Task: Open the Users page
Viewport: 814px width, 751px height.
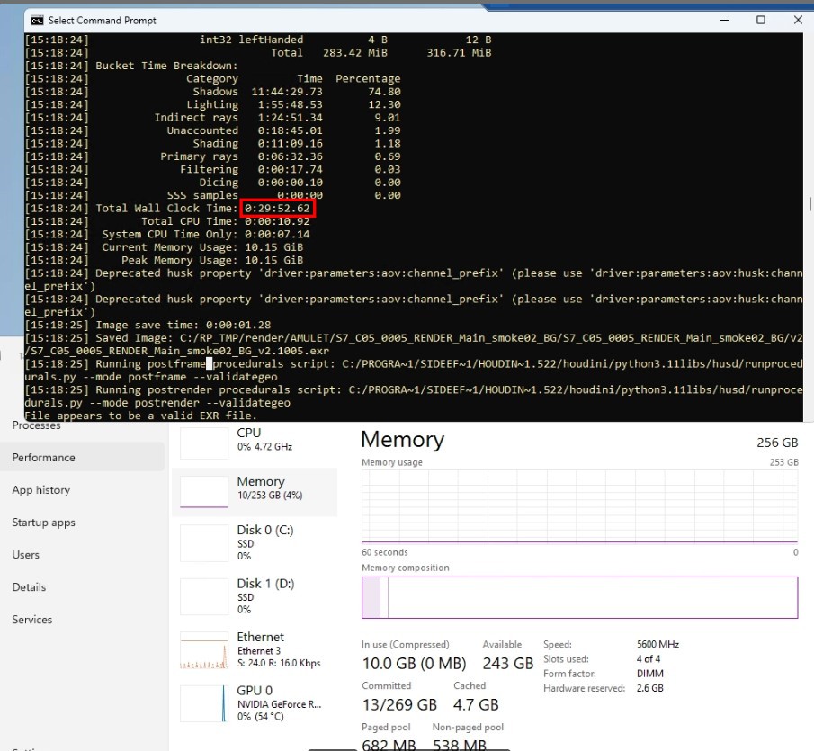Action: pos(25,555)
